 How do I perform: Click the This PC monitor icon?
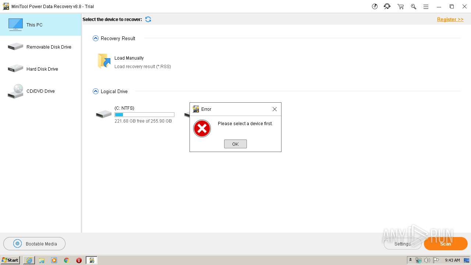(15, 25)
